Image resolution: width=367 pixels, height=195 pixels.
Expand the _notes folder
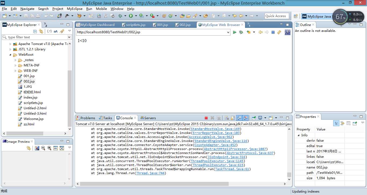[x=16, y=60]
